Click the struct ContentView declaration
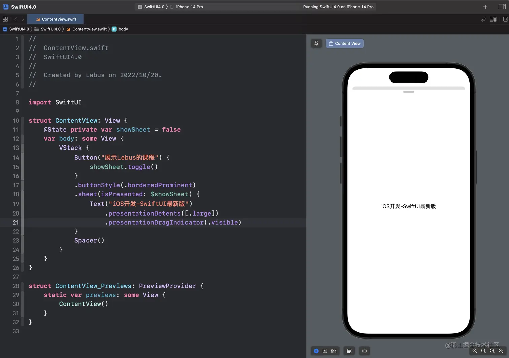Image resolution: width=509 pixels, height=358 pixels. [x=78, y=121]
